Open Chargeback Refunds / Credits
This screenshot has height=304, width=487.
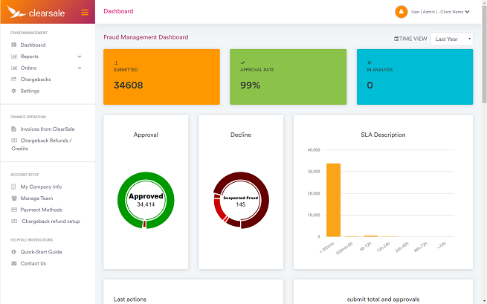click(x=42, y=144)
